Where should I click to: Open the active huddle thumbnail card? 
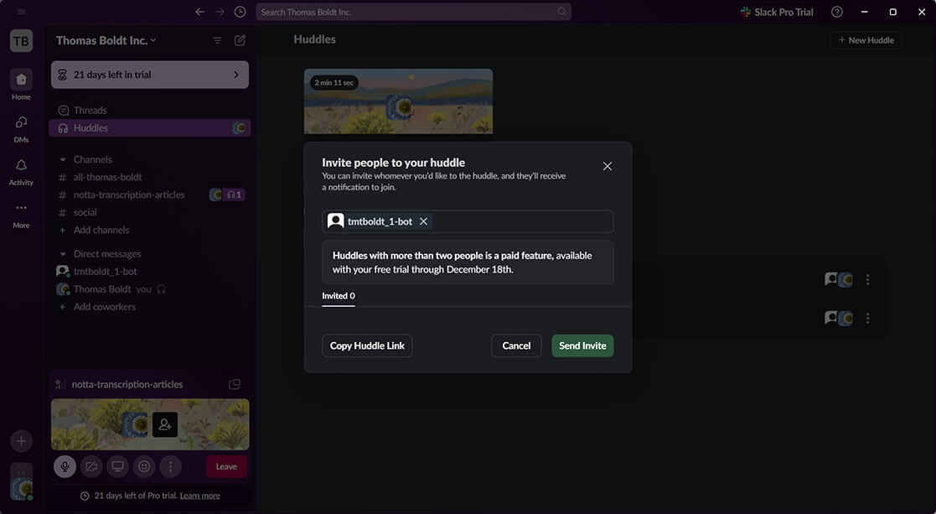(398, 101)
